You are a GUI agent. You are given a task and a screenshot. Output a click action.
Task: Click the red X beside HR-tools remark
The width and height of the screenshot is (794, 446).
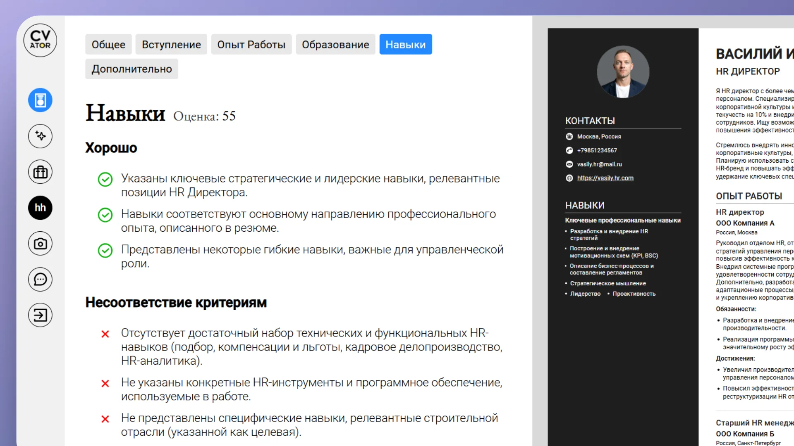coord(105,384)
